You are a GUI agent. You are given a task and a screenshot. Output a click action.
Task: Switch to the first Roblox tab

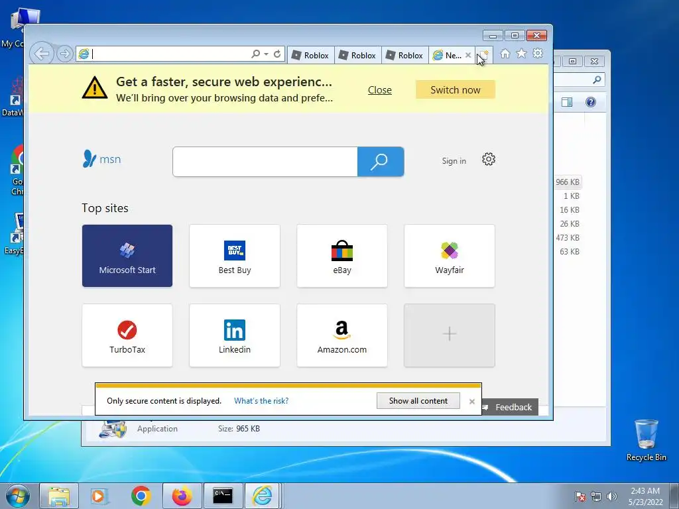[x=310, y=56]
